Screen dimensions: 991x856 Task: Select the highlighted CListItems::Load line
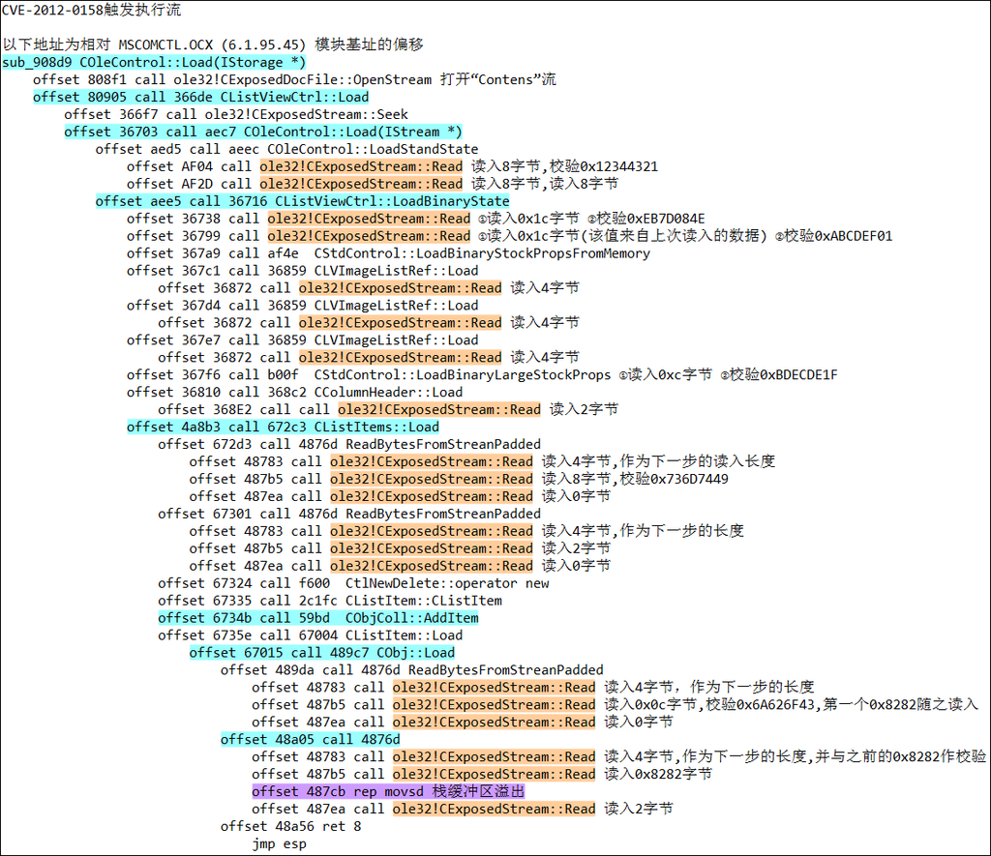coord(283,428)
